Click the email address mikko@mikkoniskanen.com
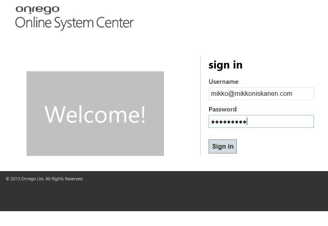Screen dimensions: 328x226 (x=252, y=94)
